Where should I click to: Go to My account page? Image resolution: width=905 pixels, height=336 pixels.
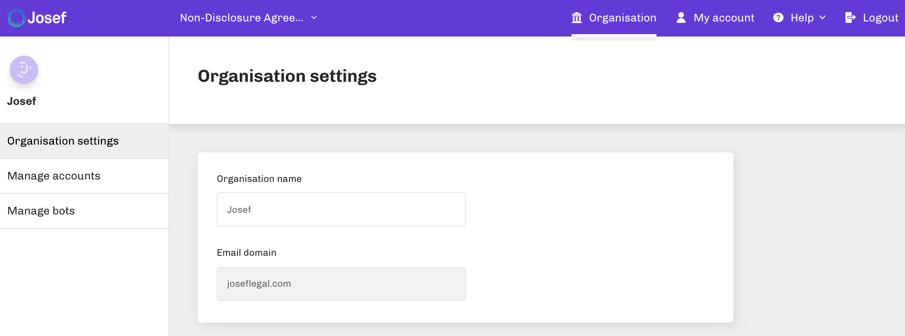715,17
